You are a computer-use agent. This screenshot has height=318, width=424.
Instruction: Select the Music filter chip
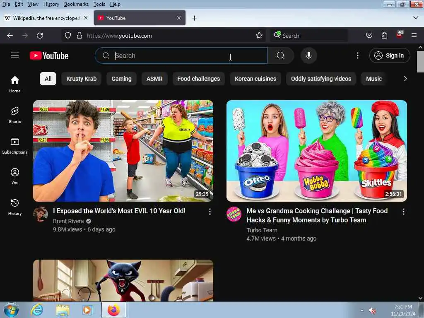374,79
